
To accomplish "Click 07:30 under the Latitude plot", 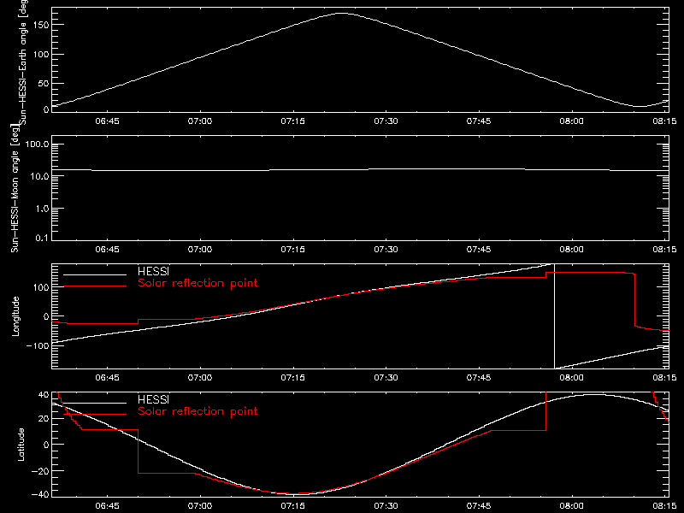I will coord(386,505).
